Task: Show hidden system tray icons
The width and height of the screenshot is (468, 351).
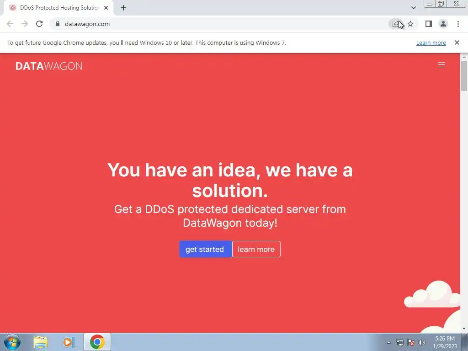Action: 388,342
